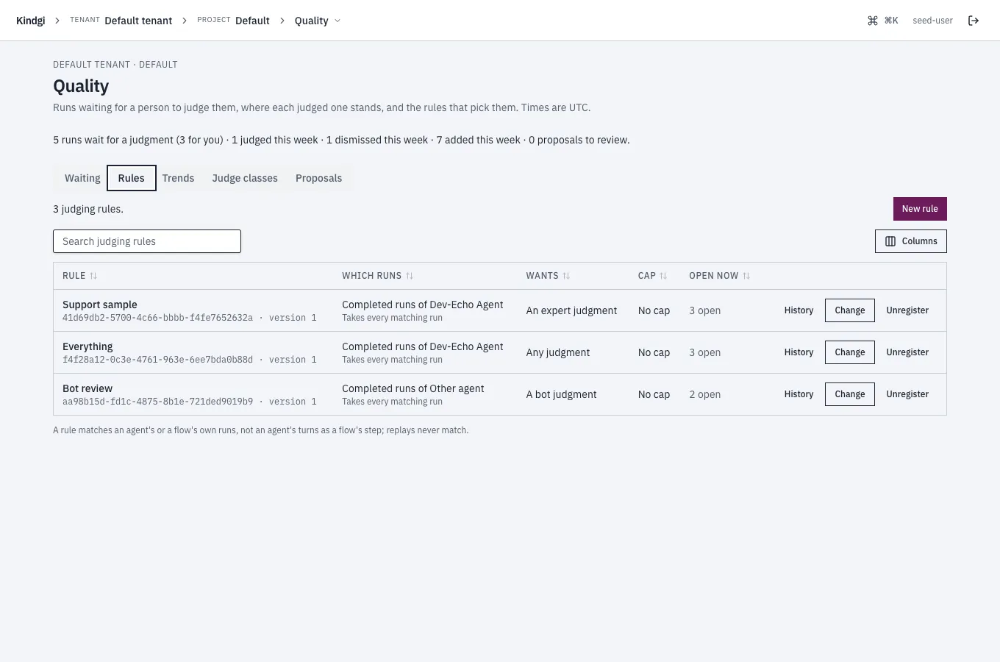Open the Columns chooser
Screen dimensions: 1000x662
click(911, 241)
